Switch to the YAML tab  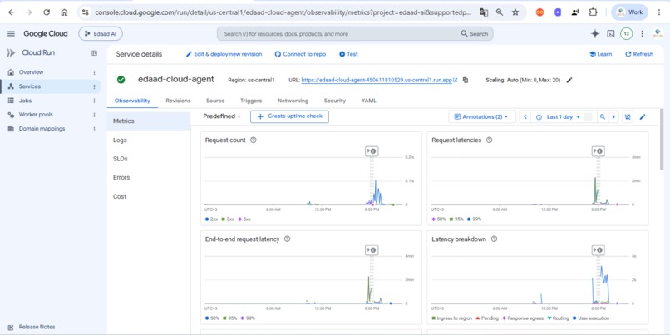(369, 101)
